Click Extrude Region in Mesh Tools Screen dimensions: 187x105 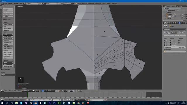(x=8, y=37)
